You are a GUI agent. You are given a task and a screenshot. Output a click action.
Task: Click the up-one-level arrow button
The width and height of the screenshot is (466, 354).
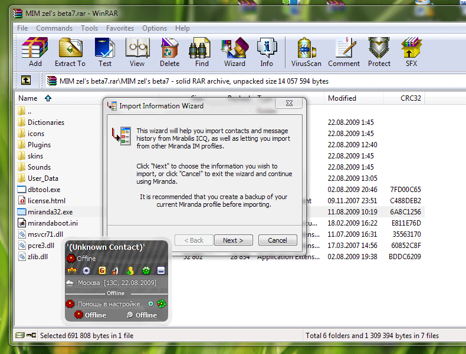pos(26,81)
